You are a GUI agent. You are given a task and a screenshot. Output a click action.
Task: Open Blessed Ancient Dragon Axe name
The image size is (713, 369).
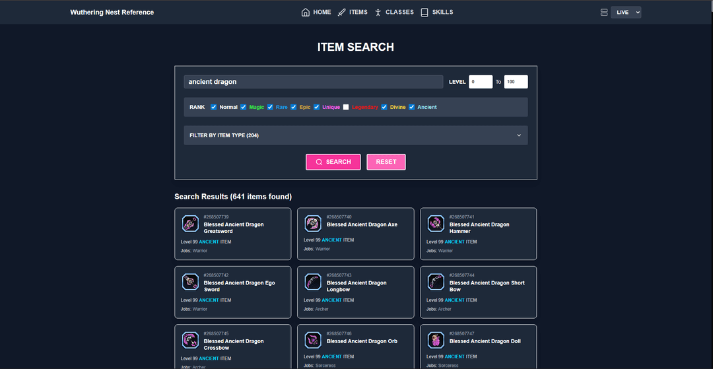(x=362, y=224)
